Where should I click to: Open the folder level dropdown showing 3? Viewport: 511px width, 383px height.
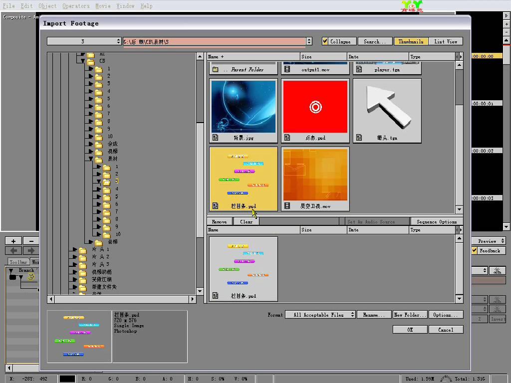84,41
